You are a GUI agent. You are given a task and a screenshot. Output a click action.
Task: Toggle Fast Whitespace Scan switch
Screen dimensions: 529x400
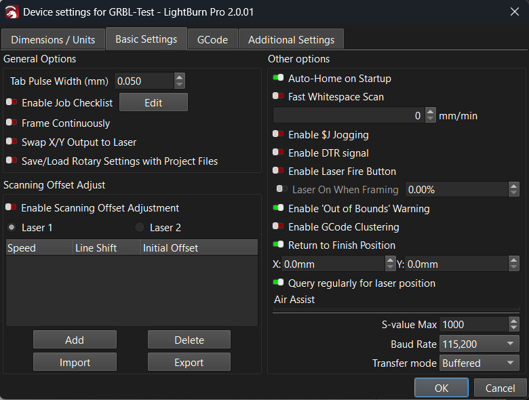(278, 96)
